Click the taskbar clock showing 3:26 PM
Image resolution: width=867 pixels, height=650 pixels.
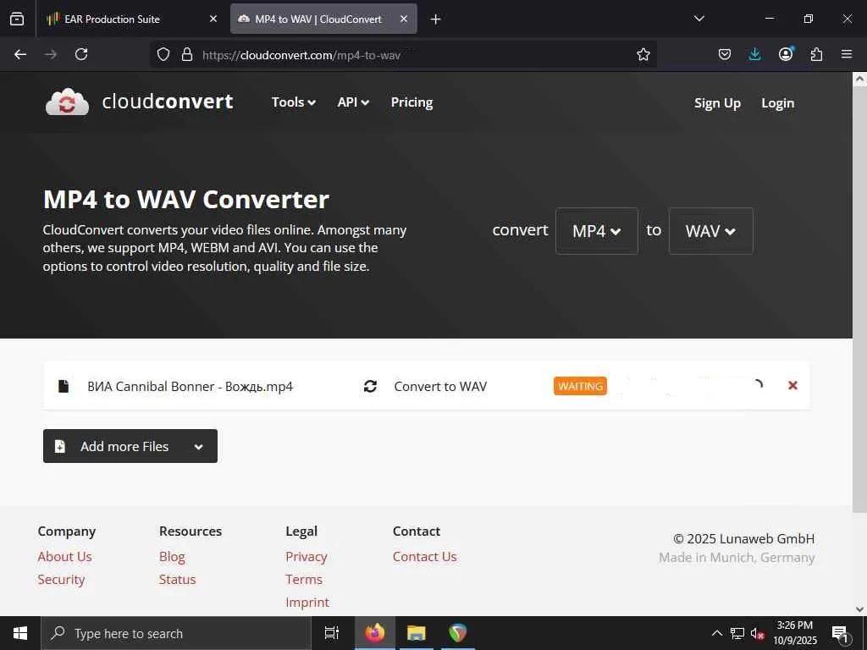[x=794, y=633]
